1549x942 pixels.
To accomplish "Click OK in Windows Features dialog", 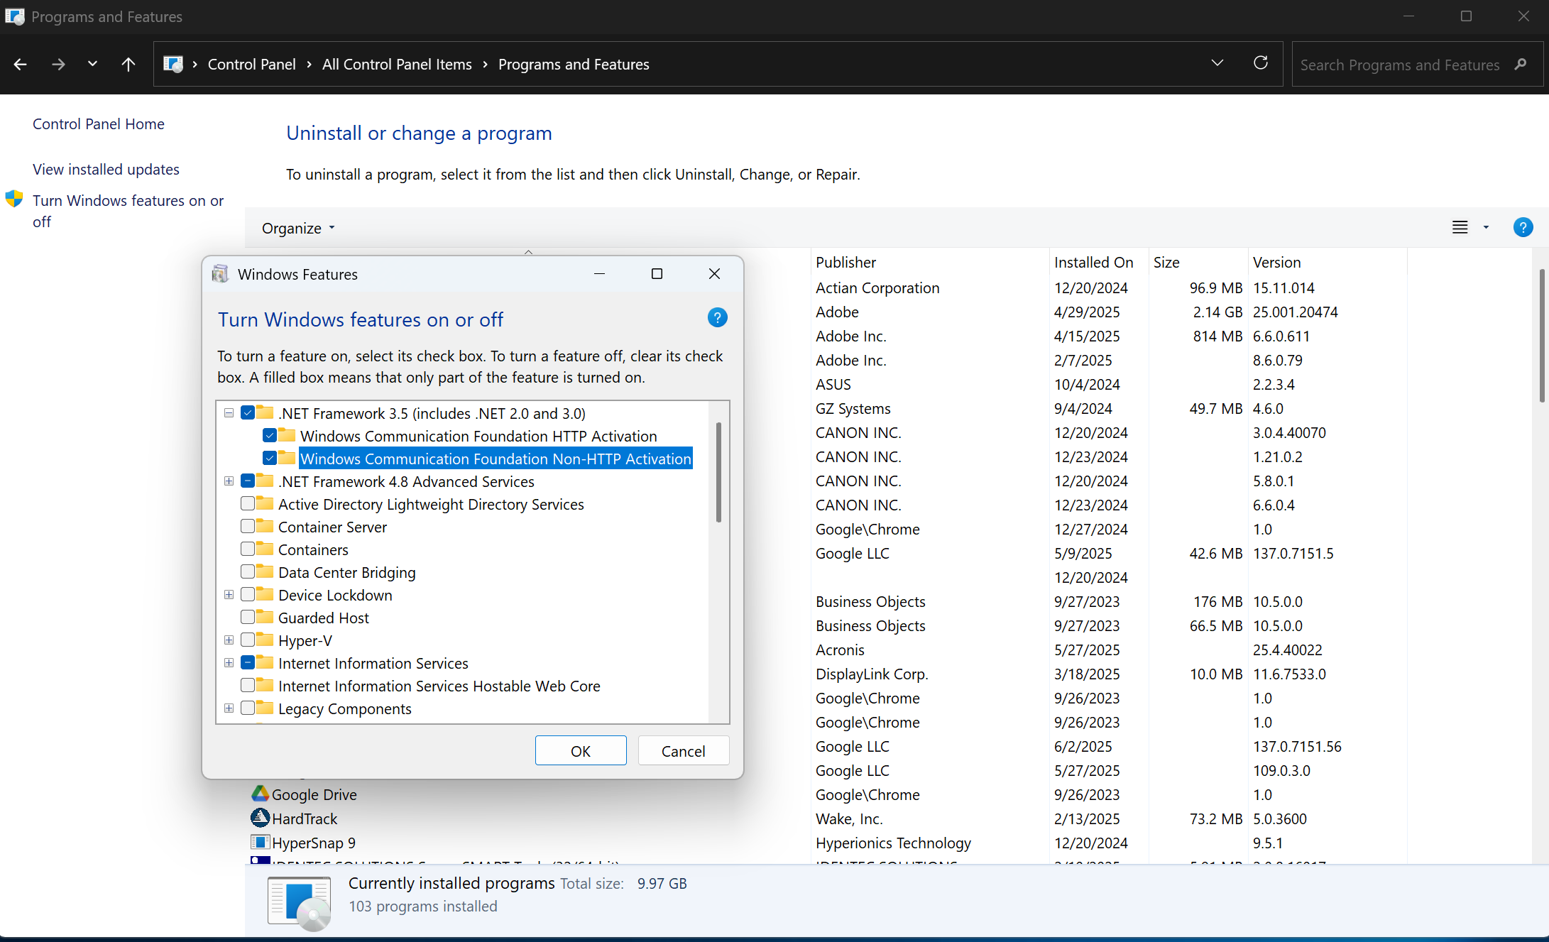I will 580,751.
